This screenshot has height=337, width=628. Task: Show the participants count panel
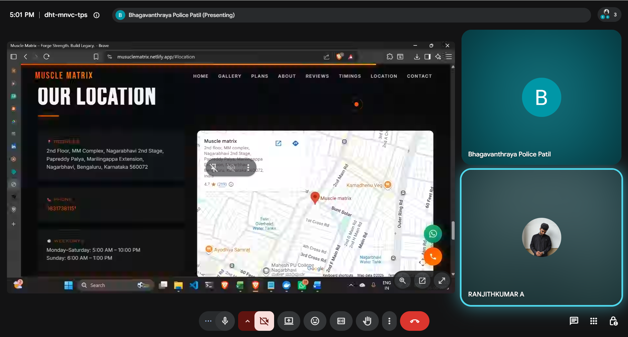pos(609,15)
